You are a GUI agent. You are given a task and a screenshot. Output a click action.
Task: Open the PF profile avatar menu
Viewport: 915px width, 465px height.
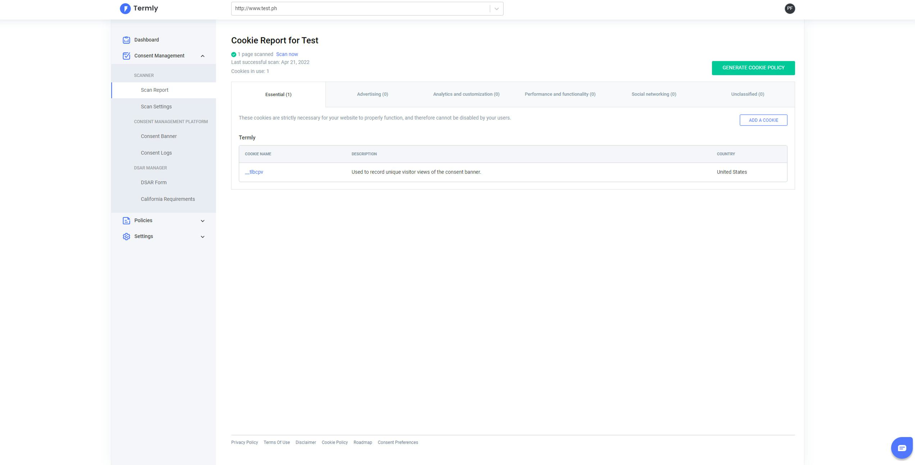pyautogui.click(x=790, y=8)
